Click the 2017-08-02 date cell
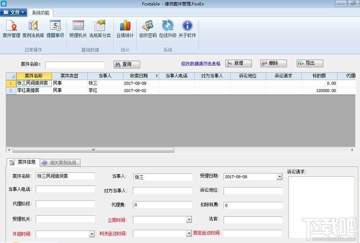The image size is (360, 243). 141,90
